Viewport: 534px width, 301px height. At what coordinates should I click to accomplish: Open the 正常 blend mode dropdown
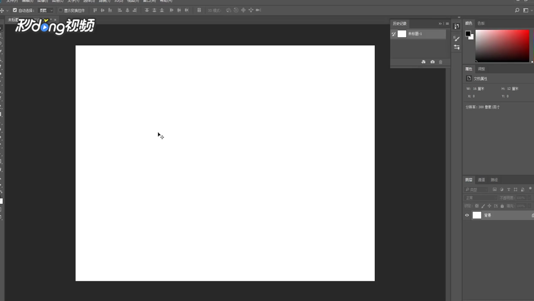[481, 198]
